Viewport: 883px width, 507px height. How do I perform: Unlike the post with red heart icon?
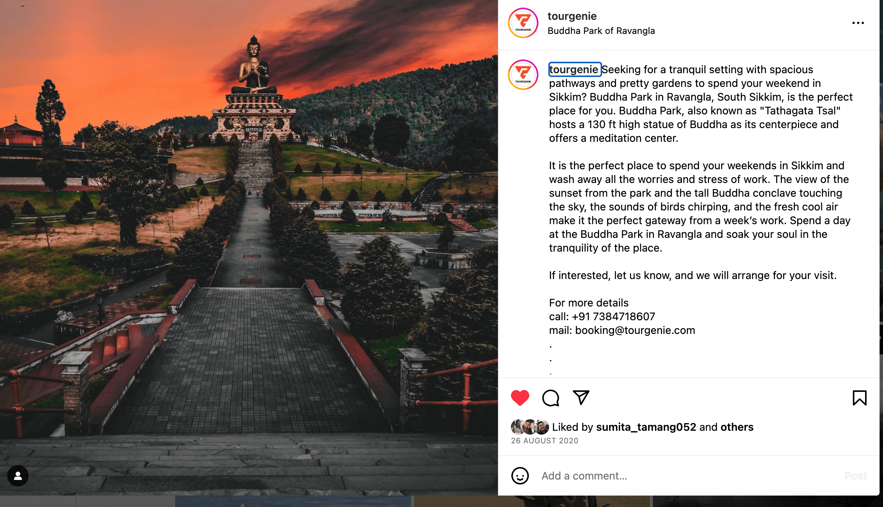(x=520, y=398)
